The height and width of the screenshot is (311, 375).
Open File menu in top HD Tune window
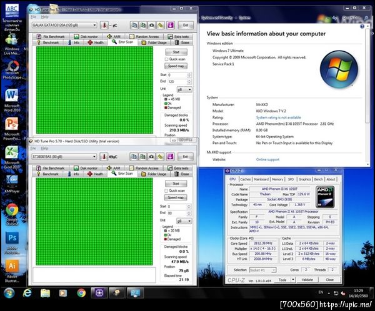(x=33, y=17)
